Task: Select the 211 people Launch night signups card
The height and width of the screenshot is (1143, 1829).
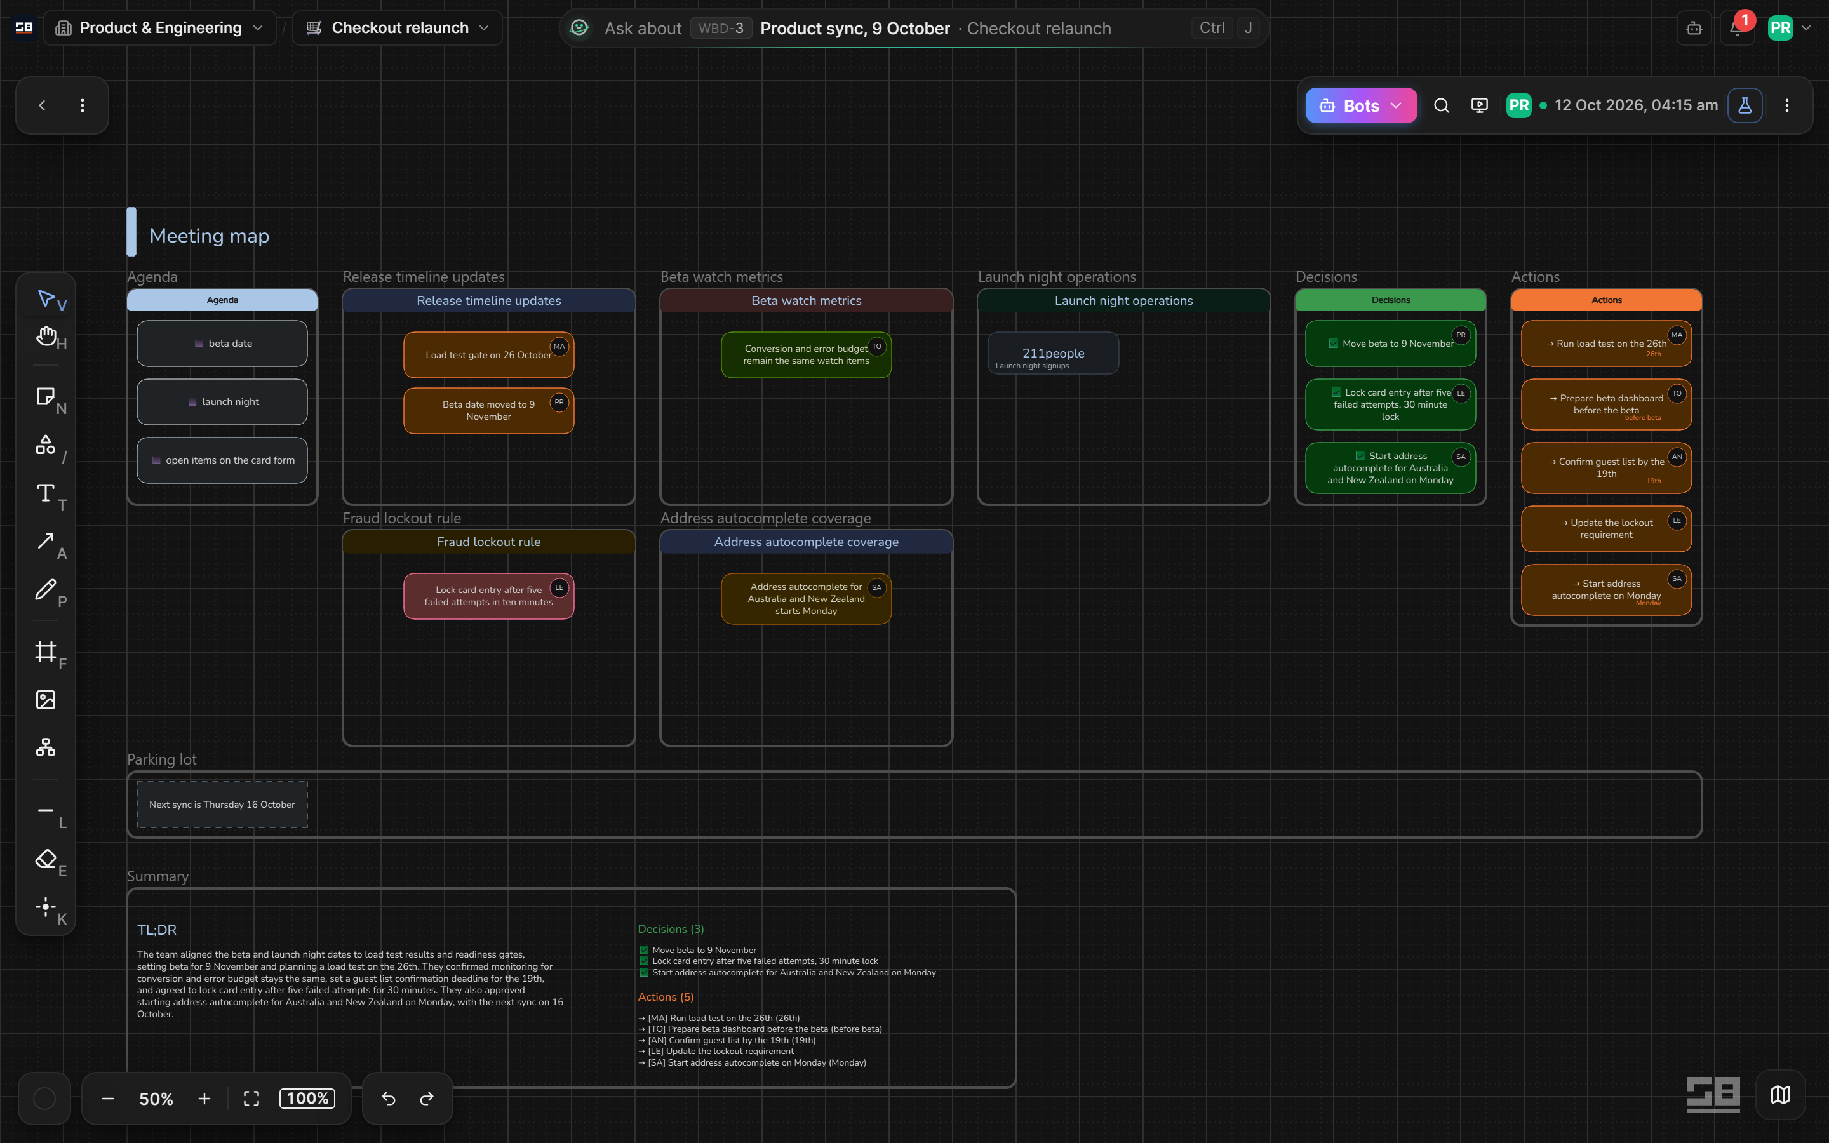Action: click(x=1053, y=353)
